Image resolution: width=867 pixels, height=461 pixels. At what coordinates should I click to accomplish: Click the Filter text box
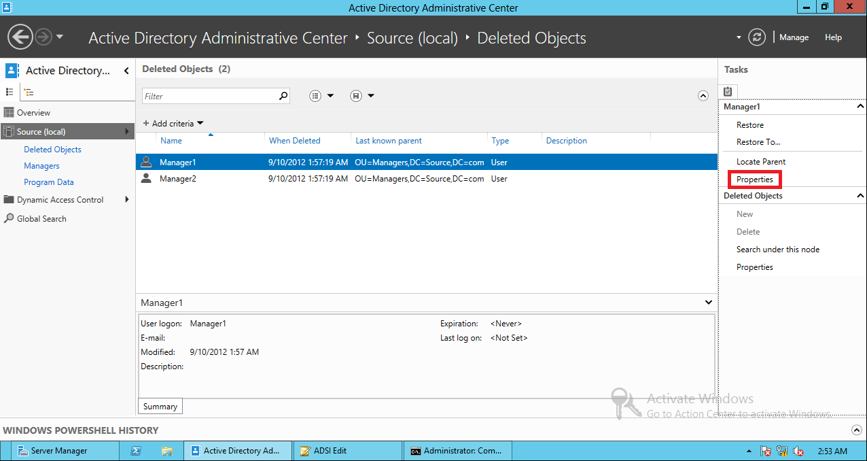tap(209, 96)
